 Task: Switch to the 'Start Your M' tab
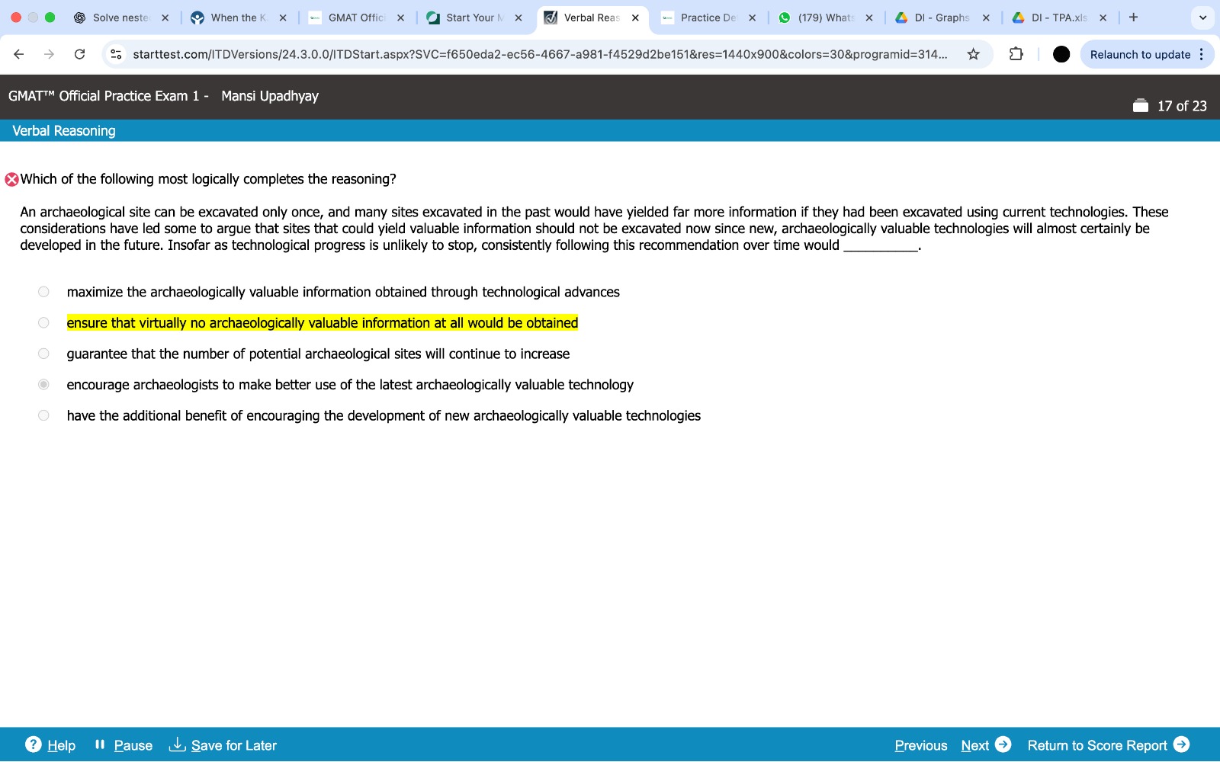(474, 18)
